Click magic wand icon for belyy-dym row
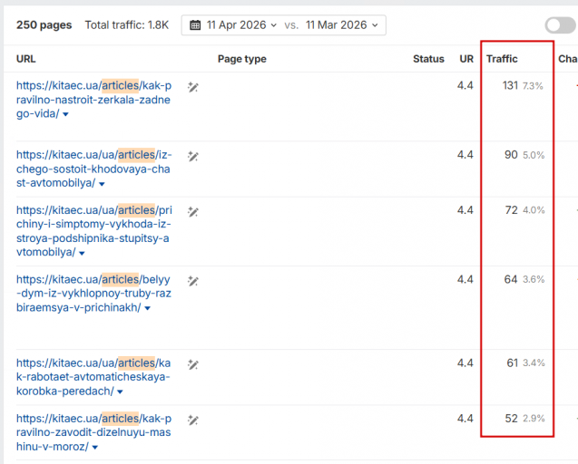The image size is (578, 464). pos(192,281)
